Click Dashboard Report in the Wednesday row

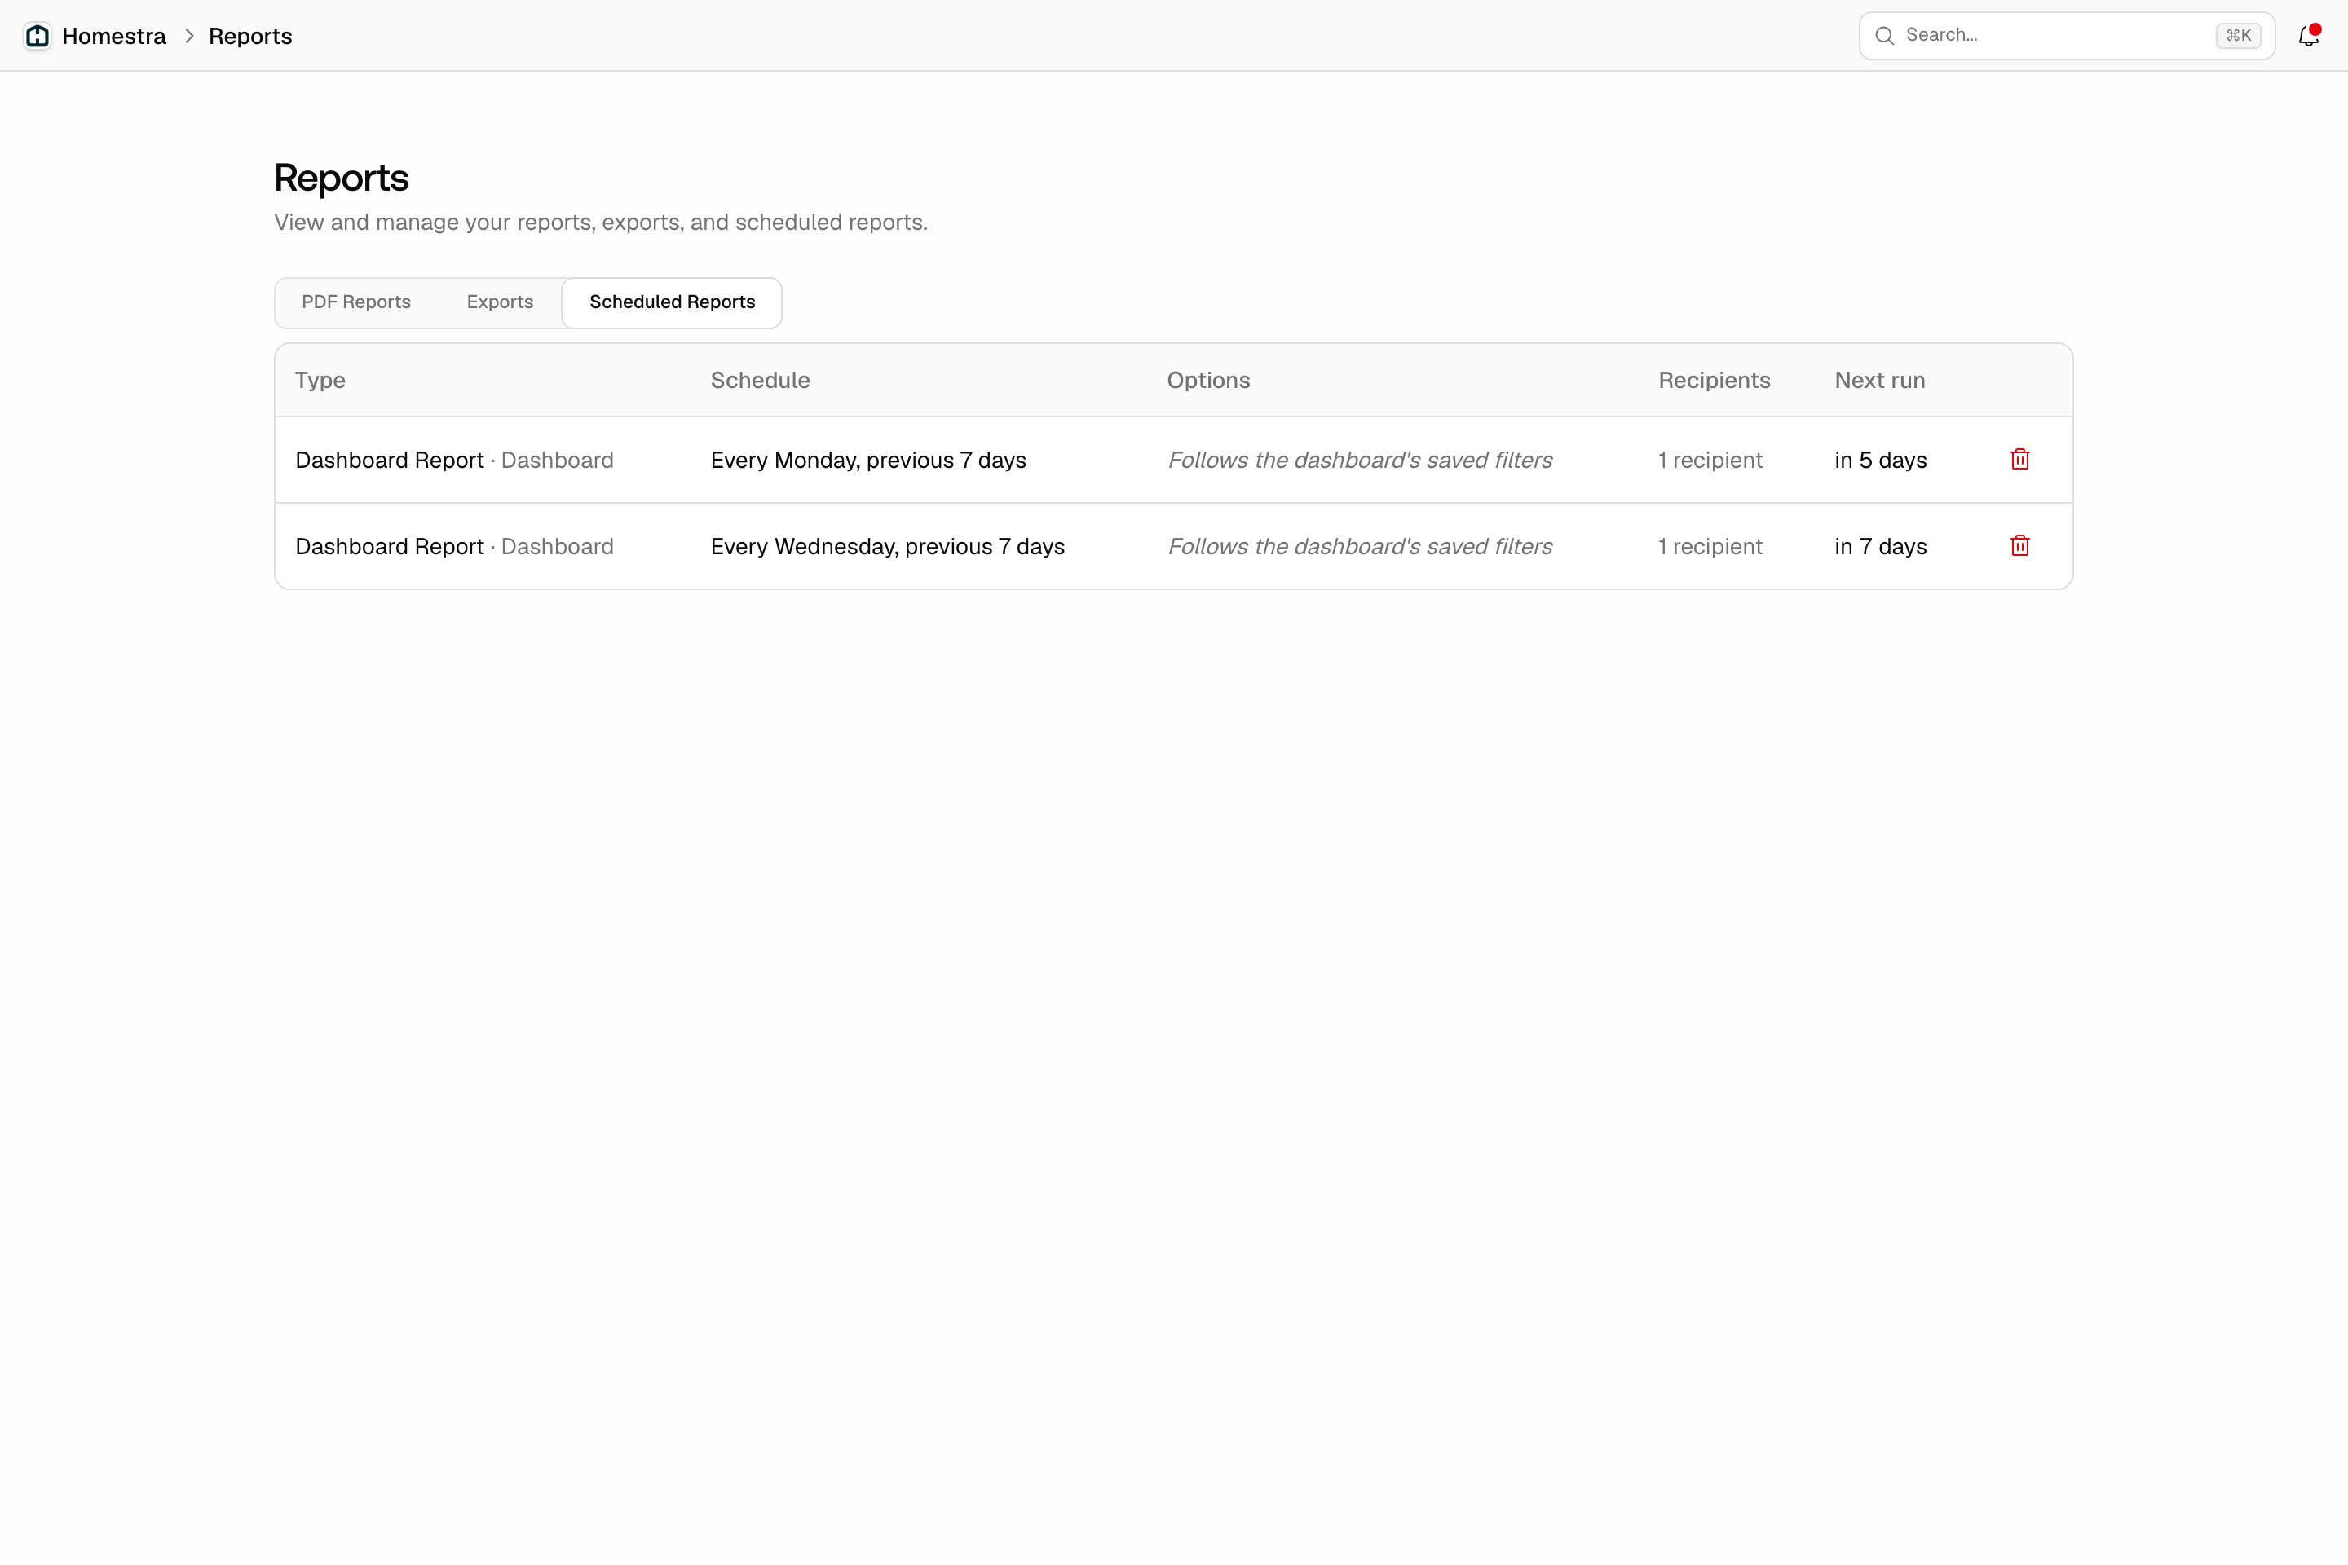tap(390, 547)
